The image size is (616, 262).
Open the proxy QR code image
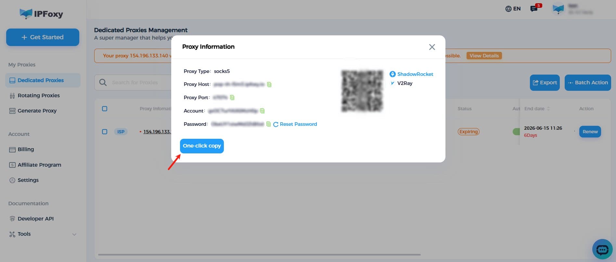tap(362, 91)
